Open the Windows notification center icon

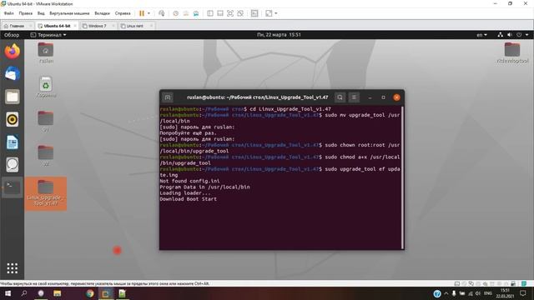[523, 293]
